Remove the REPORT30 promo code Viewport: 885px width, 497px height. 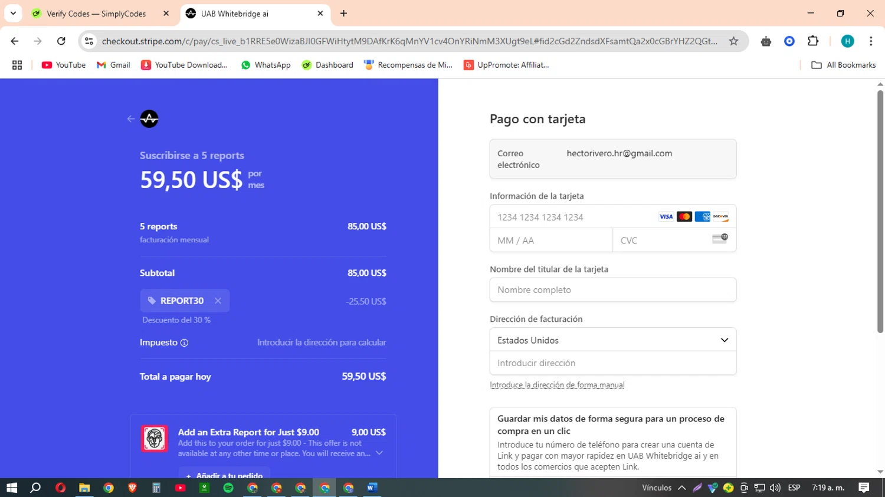coord(218,301)
